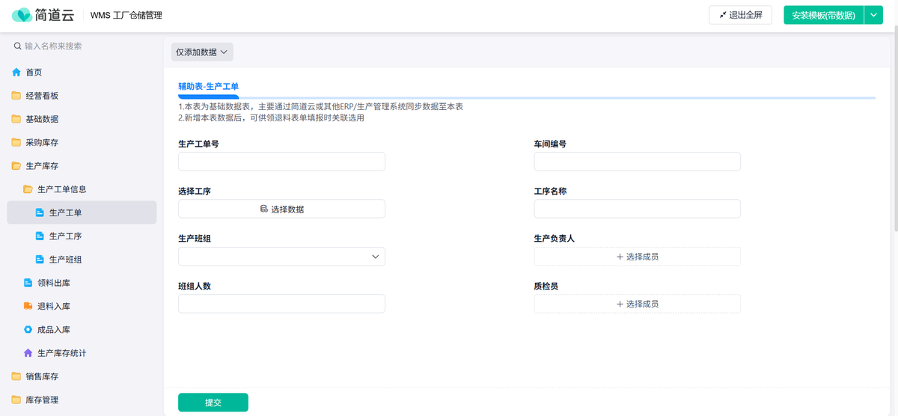
Task: Click the 成品入库 icon
Action: [28, 329]
